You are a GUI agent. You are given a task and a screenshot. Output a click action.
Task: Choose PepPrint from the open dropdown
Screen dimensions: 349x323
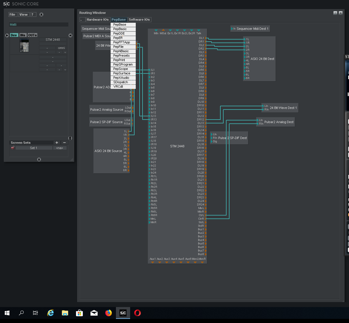tap(123, 60)
